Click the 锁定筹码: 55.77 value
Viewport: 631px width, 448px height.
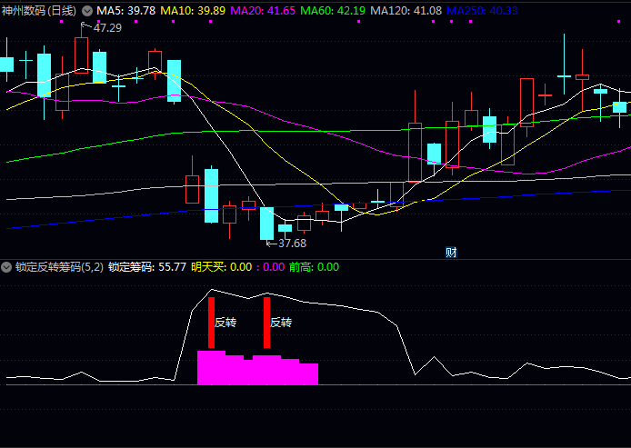[147, 267]
